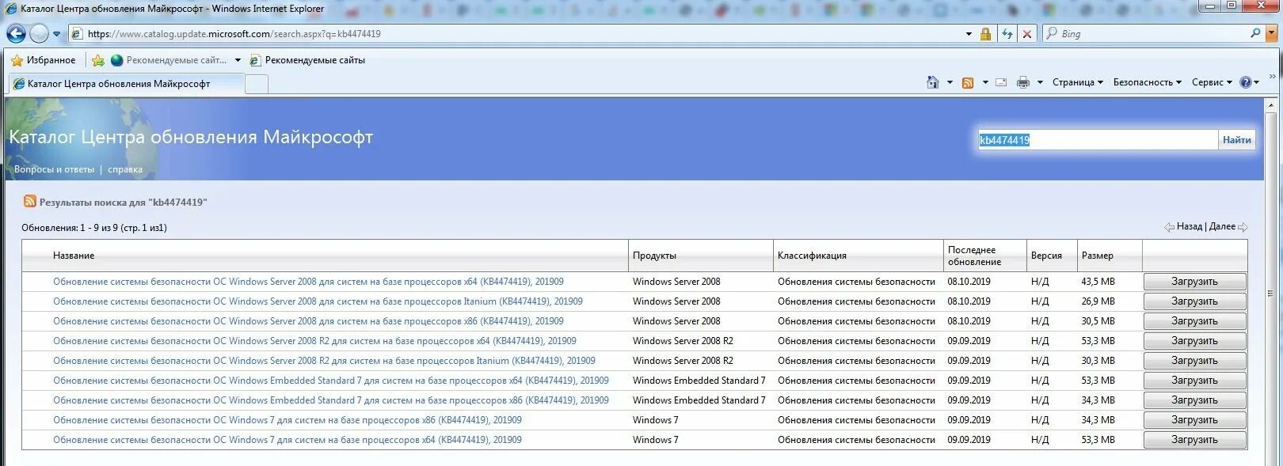Click Загрузить for Server 2008 R2 Itanium 30,3 MB
This screenshot has width=1283, height=466.
click(1194, 361)
